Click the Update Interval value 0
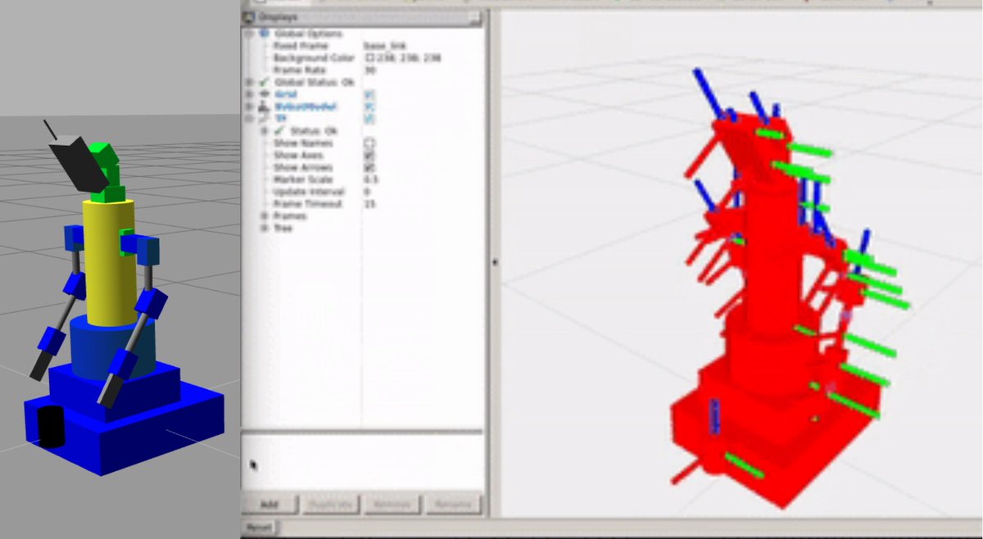The image size is (983, 539). click(x=367, y=192)
